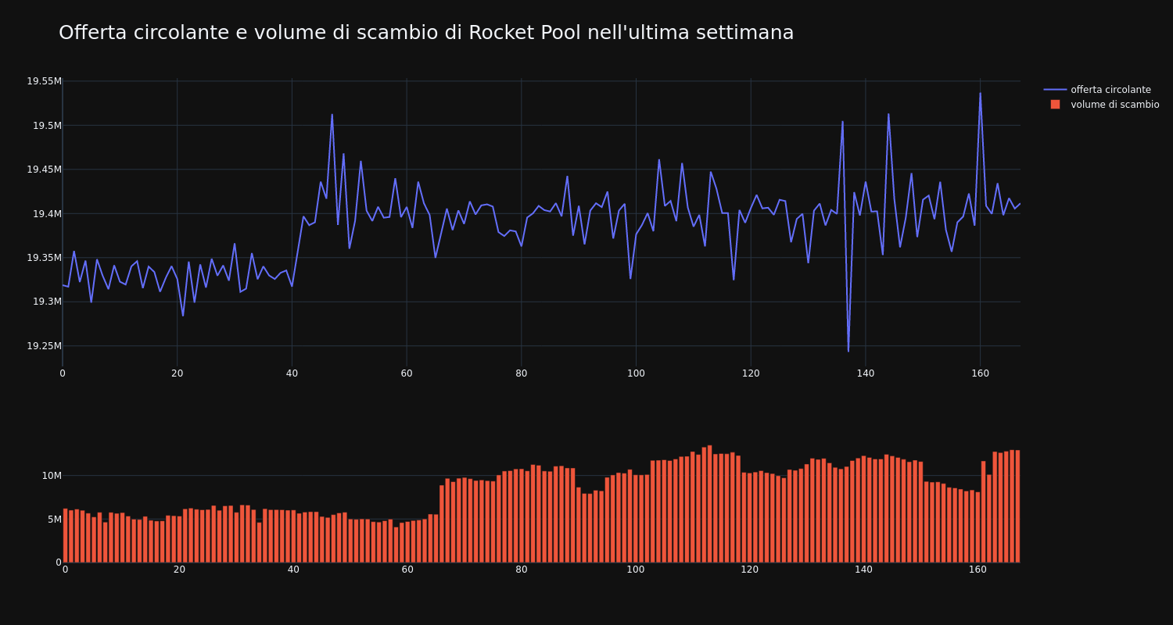Click the tallest red volume bar
The width and height of the screenshot is (1173, 625).
tap(709, 504)
